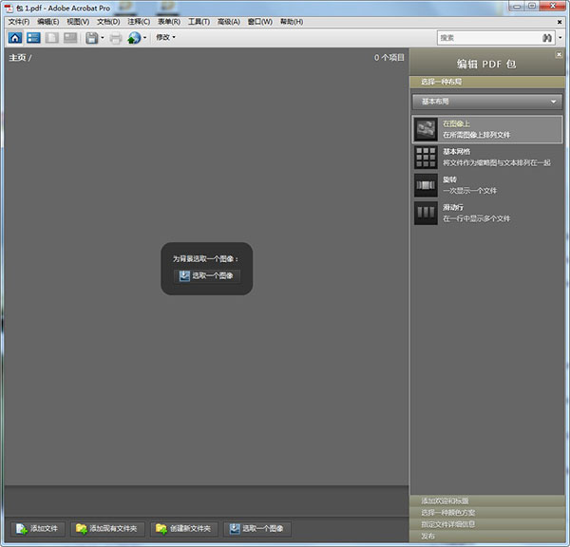The width and height of the screenshot is (570, 547).
Task: Open the 修改 dropdown in toolbar
Action: click(166, 38)
